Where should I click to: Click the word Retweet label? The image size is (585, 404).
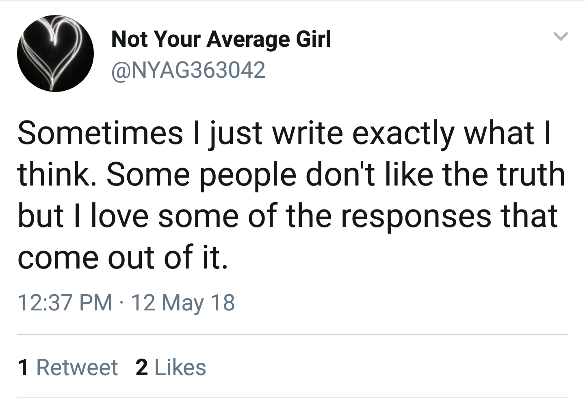coord(77,367)
